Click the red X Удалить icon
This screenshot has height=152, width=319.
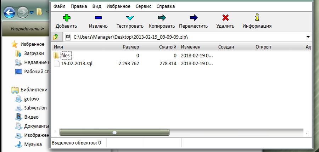pos(225,18)
